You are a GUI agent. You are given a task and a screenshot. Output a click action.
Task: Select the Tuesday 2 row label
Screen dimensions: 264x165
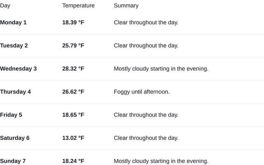point(14,45)
